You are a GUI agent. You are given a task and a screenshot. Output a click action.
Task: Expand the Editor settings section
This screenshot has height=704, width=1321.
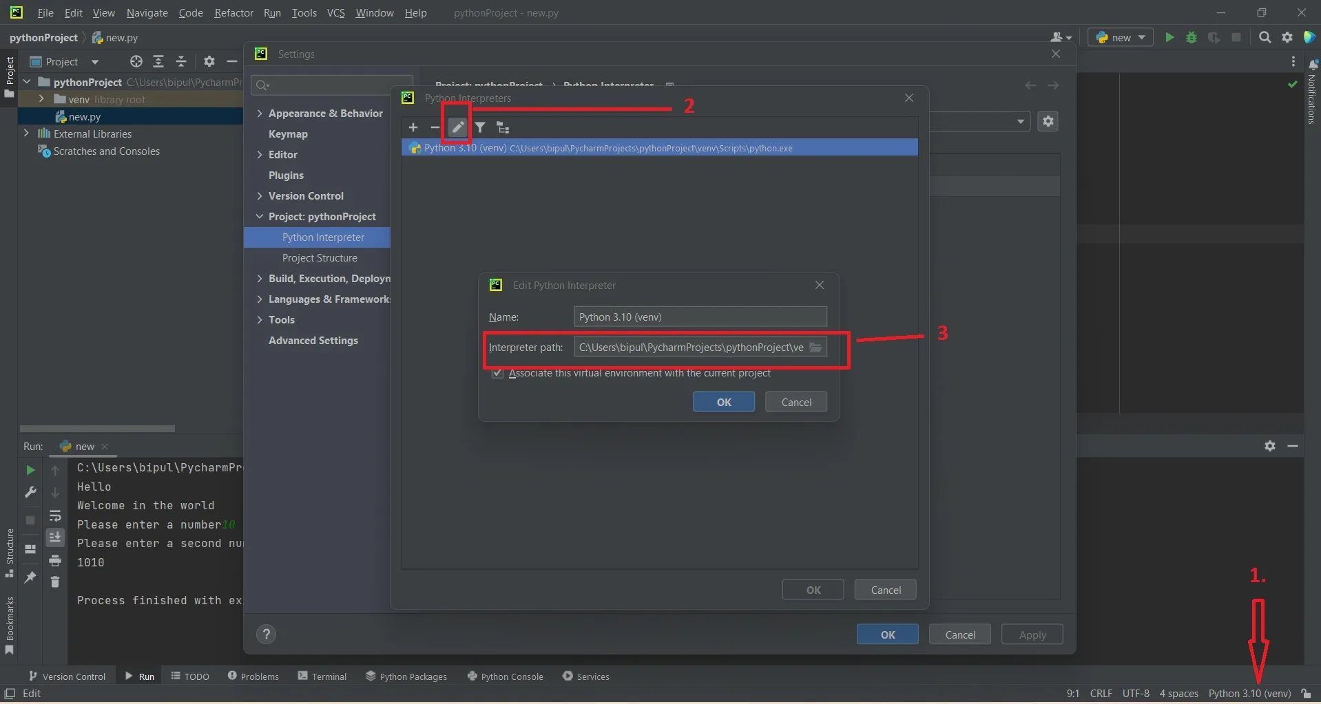pos(260,155)
